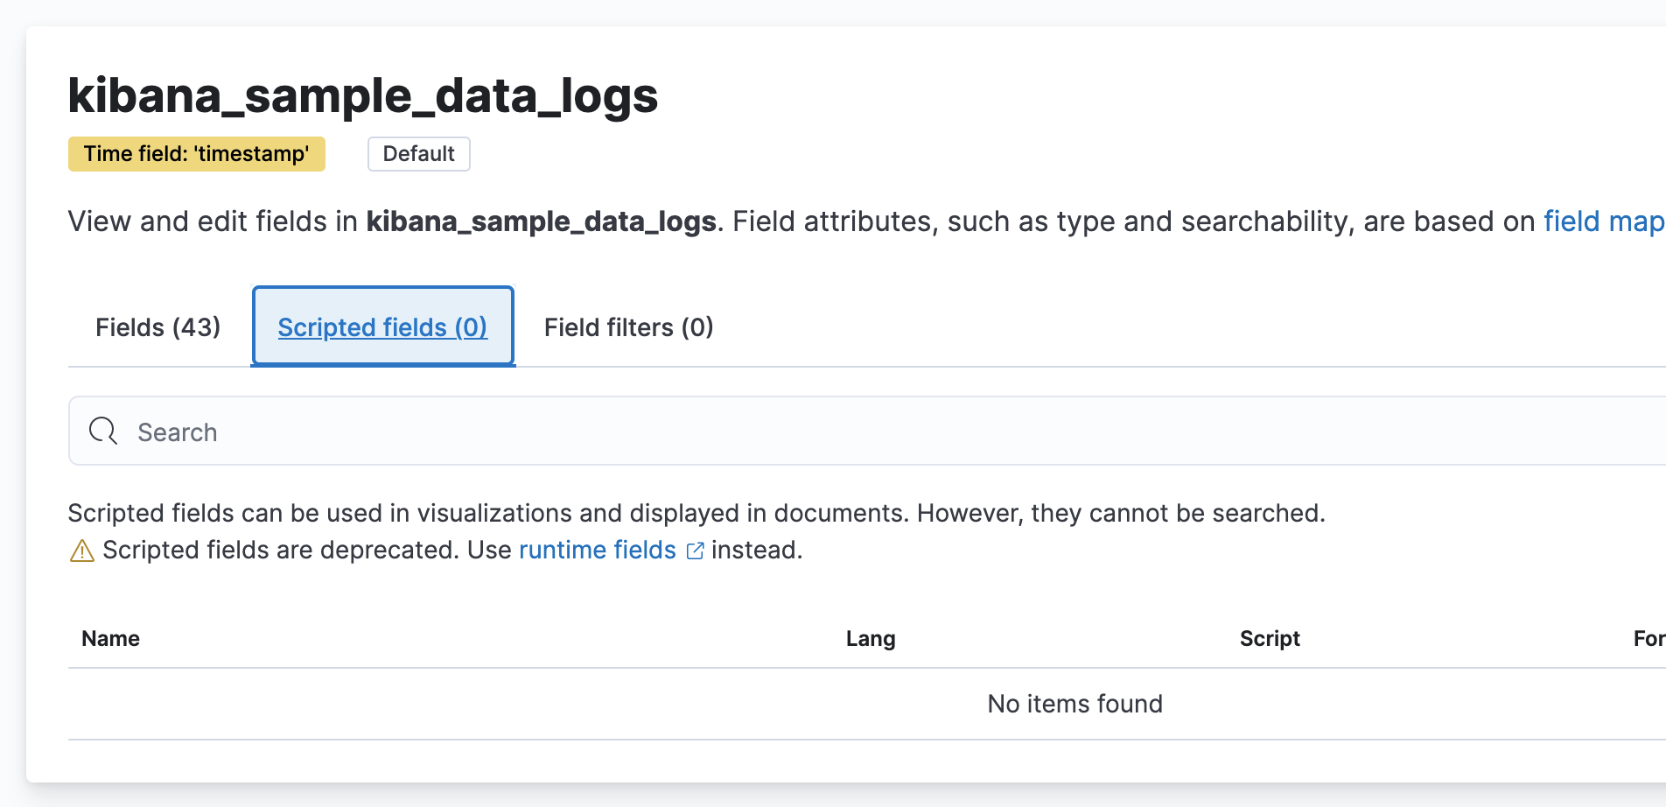
Task: Switch to the Fields (43) tab
Action: pyautogui.click(x=157, y=327)
